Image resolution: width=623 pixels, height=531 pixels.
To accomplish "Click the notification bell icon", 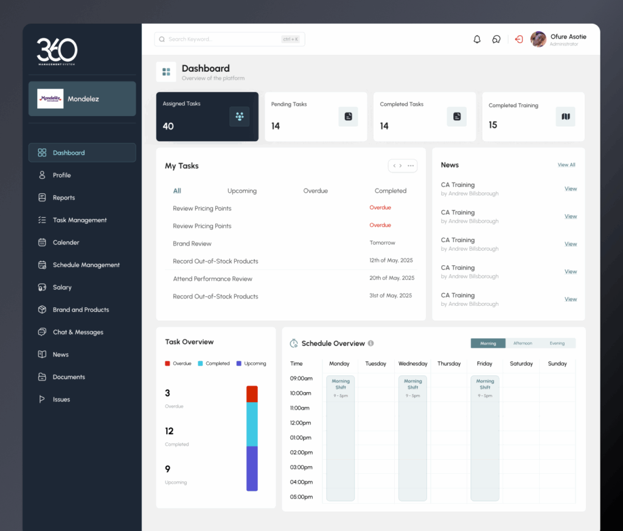I will coord(477,40).
